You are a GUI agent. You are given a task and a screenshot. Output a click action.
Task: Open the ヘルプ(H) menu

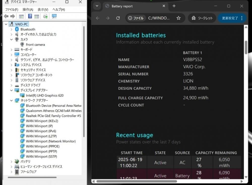(59, 10)
